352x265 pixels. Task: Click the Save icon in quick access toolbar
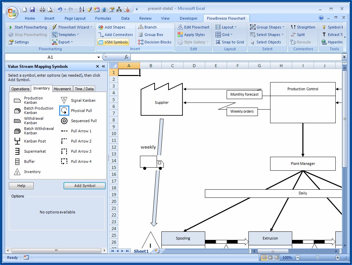[x=32, y=10]
